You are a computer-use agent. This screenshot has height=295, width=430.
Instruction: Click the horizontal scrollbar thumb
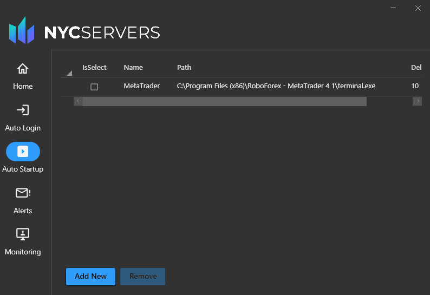click(x=224, y=101)
